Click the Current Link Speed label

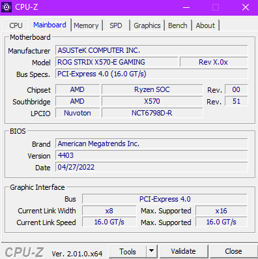(x=46, y=222)
